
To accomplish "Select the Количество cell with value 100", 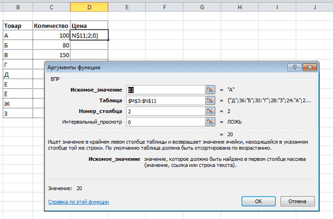I will (x=51, y=35).
